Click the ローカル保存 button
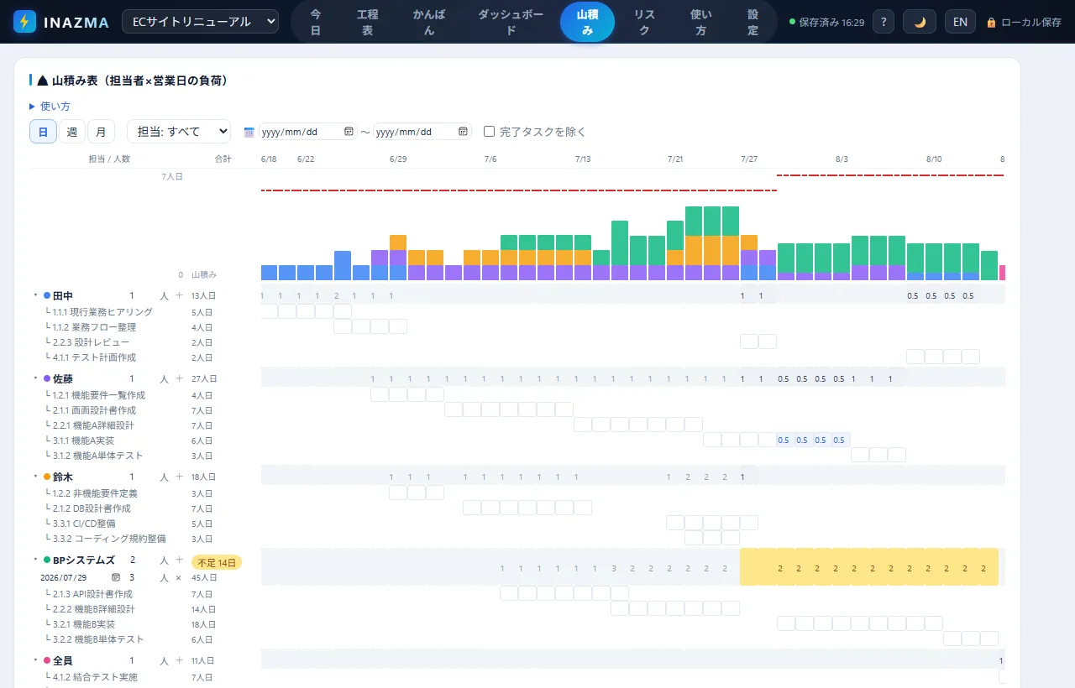This screenshot has width=1075, height=688. coord(1024,23)
